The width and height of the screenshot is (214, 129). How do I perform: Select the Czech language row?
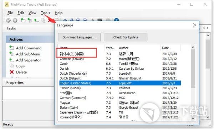[120, 64]
